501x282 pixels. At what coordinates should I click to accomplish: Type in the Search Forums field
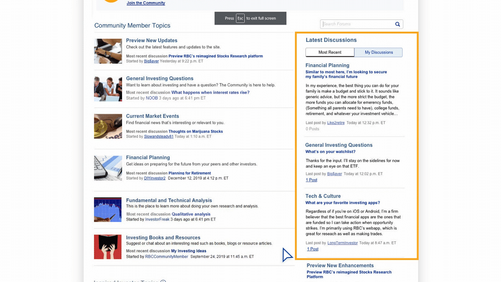pos(357,24)
